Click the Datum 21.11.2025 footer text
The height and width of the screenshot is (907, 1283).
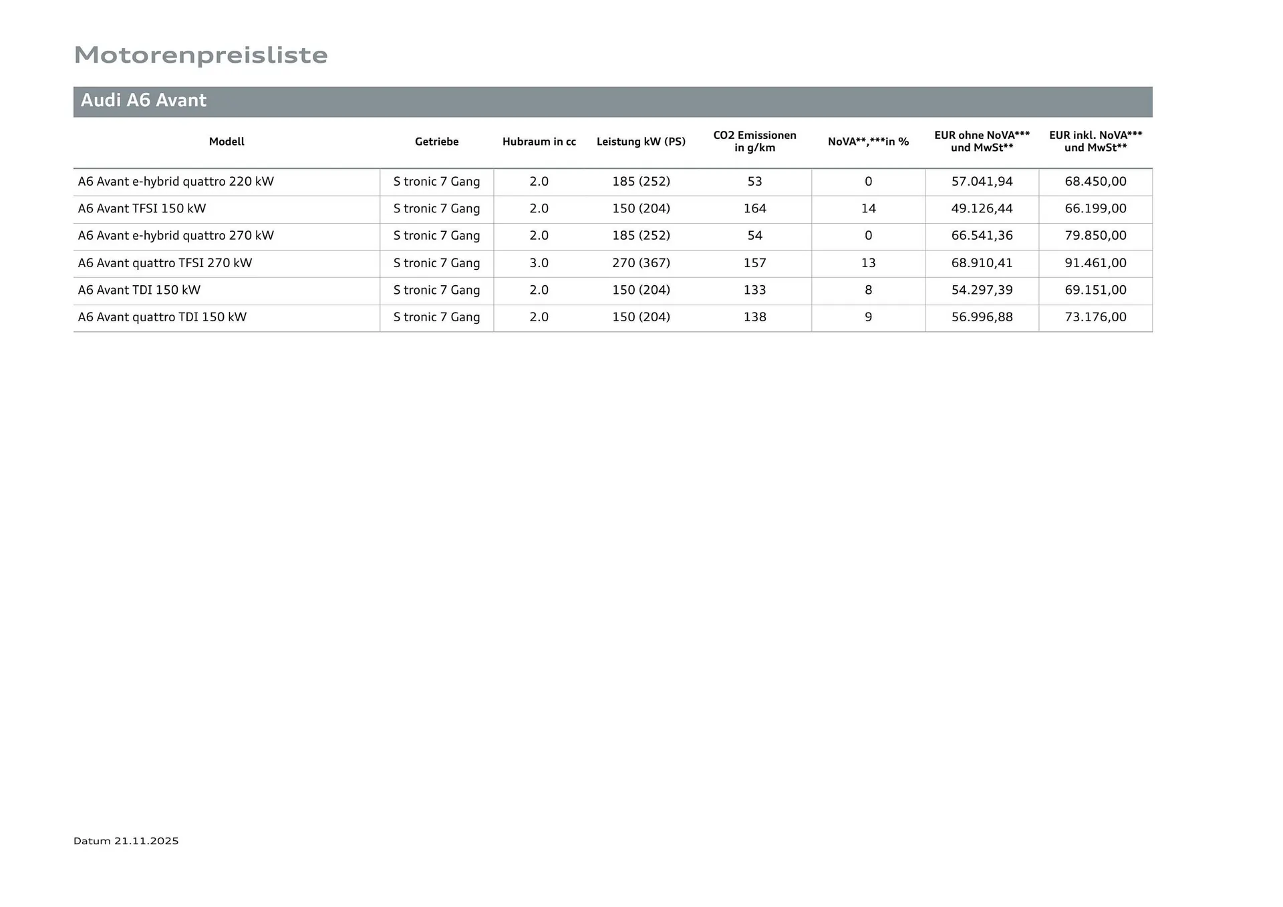coord(126,841)
